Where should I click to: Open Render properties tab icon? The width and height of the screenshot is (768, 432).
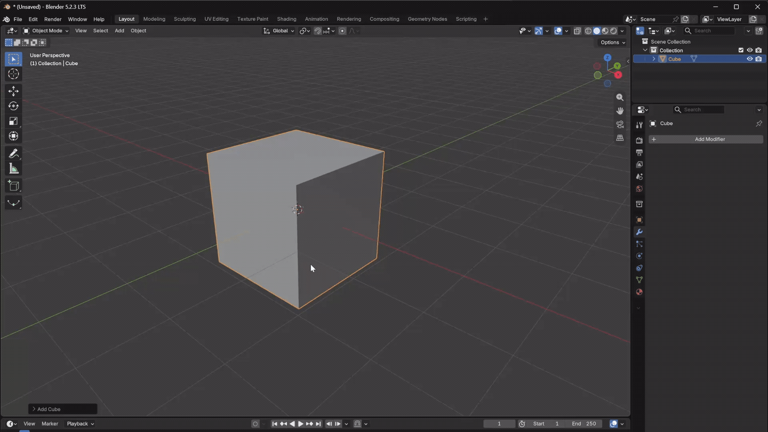[639, 140]
